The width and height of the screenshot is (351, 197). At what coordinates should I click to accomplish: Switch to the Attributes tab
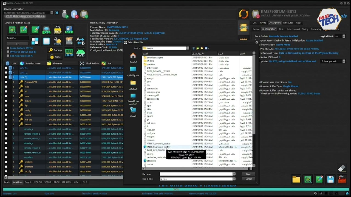click(x=288, y=23)
